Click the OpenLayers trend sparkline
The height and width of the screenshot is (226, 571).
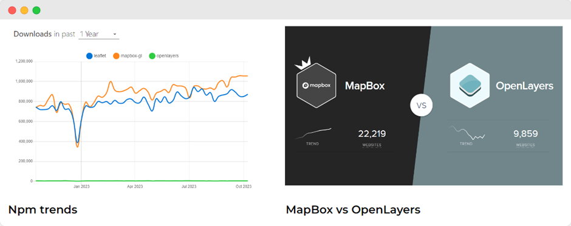pos(467,133)
